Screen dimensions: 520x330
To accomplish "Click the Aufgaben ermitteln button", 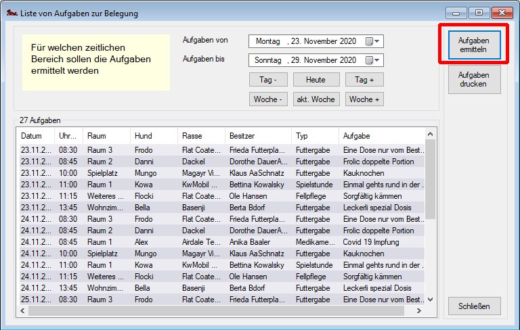I will [x=474, y=45].
